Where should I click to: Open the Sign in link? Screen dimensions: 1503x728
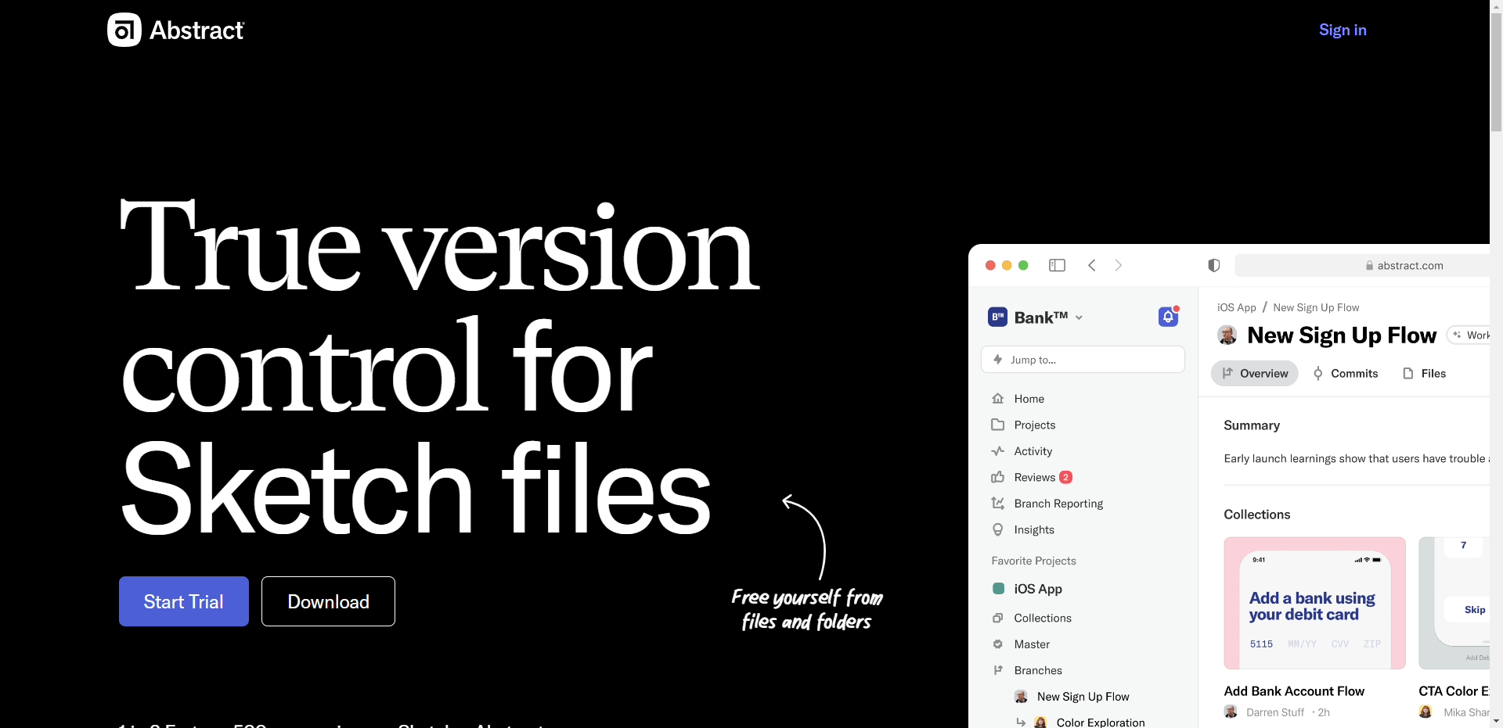click(x=1343, y=30)
